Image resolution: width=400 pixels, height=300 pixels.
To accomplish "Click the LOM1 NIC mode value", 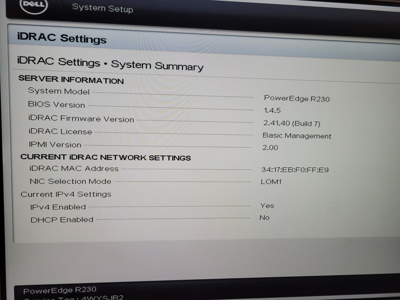I will pyautogui.click(x=271, y=182).
